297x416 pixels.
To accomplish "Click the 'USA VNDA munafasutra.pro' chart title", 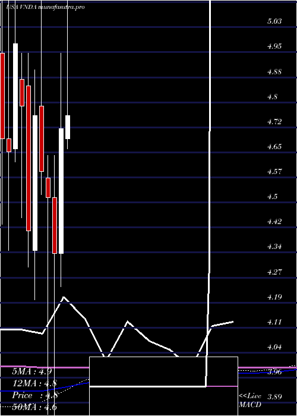I will click(45, 7).
